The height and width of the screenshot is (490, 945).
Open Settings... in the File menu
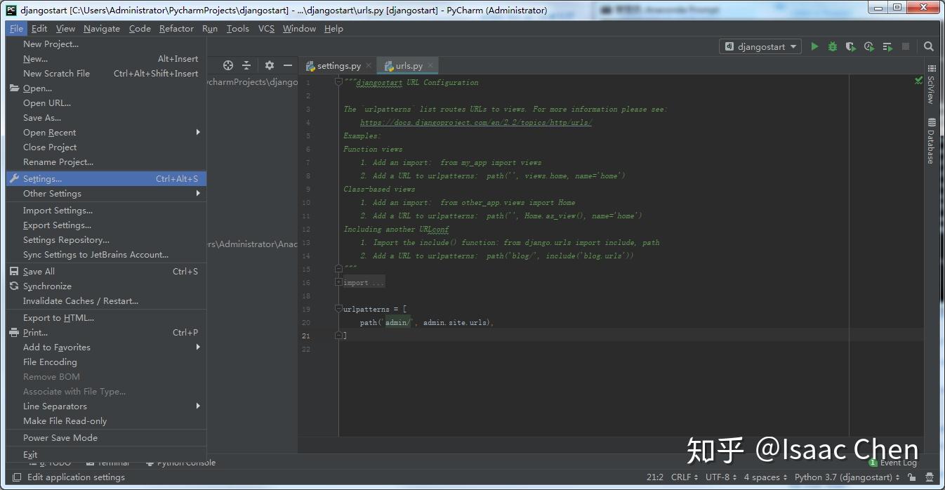tap(106, 179)
